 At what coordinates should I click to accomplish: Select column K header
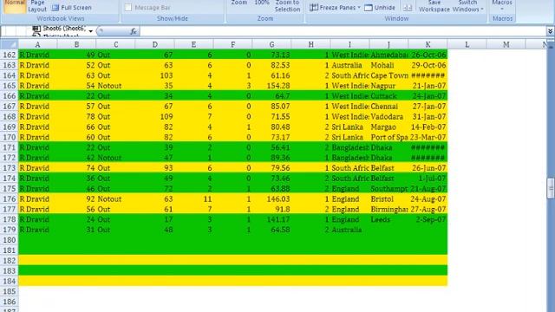point(428,44)
